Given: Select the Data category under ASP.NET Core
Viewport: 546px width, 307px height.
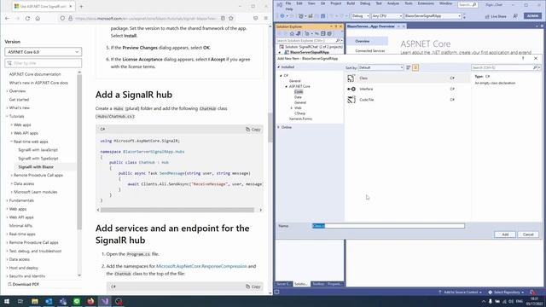Looking at the screenshot, I should 298,97.
